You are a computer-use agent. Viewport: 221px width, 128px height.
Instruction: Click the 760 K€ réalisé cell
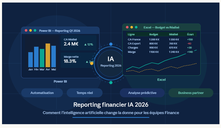click(173, 44)
